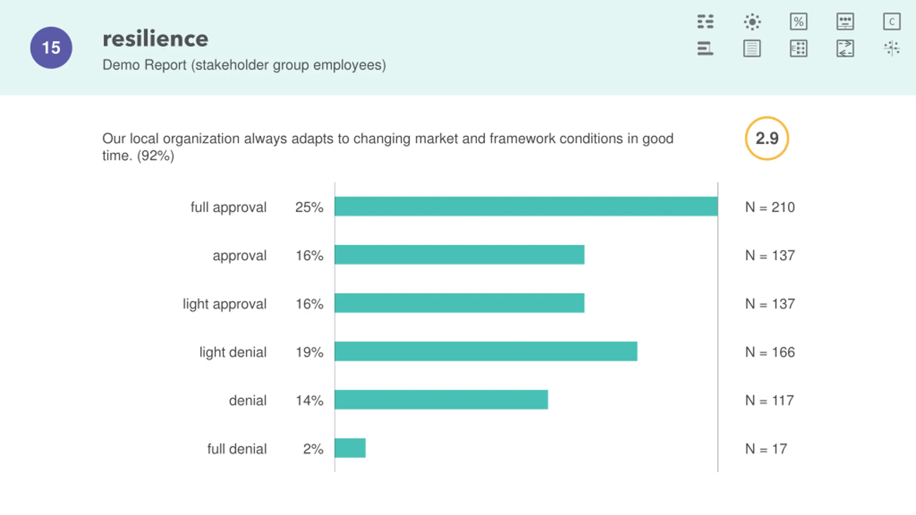The height and width of the screenshot is (515, 916).
Task: Open the radial dot chart view icon
Action: (x=752, y=21)
